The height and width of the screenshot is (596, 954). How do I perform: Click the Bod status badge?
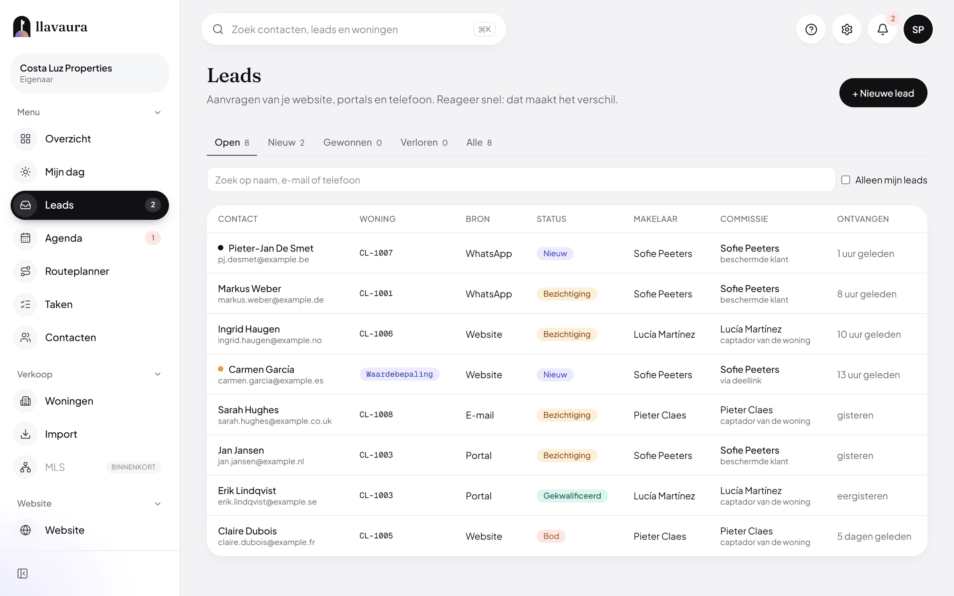tap(551, 536)
